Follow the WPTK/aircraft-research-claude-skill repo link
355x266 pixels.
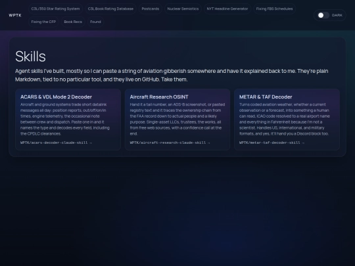click(x=170, y=143)
